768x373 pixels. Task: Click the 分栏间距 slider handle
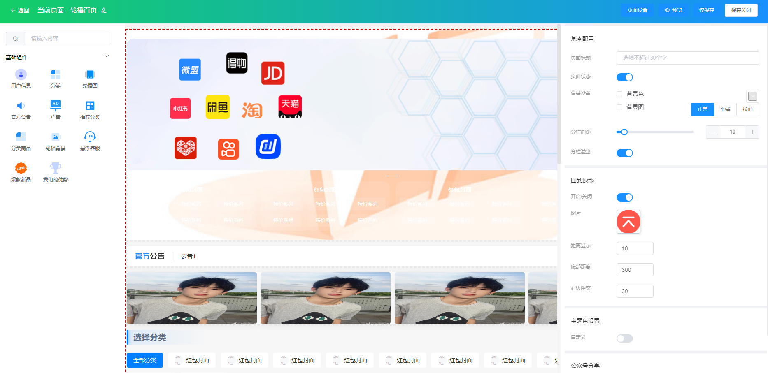pyautogui.click(x=624, y=132)
